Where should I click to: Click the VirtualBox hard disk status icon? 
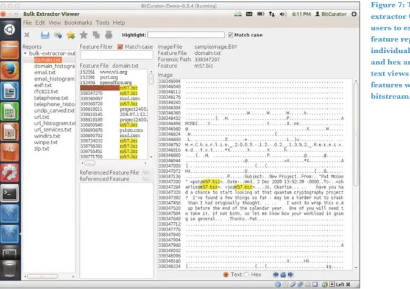278,285
